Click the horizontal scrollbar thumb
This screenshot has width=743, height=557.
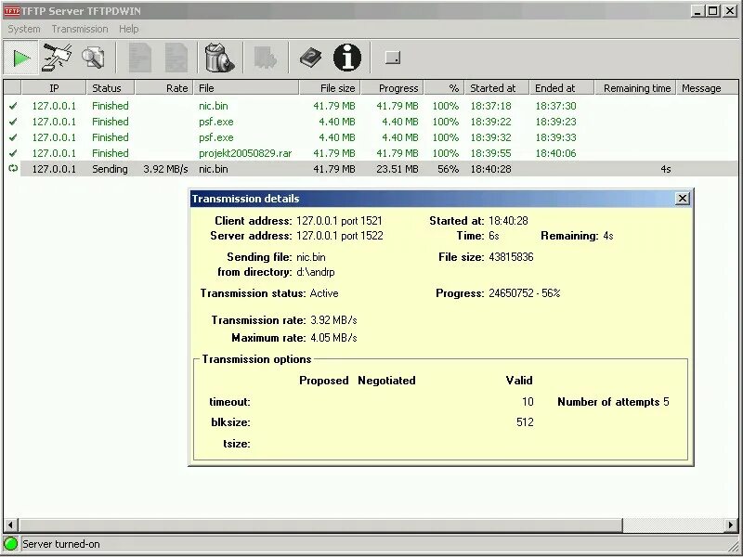click(320, 525)
